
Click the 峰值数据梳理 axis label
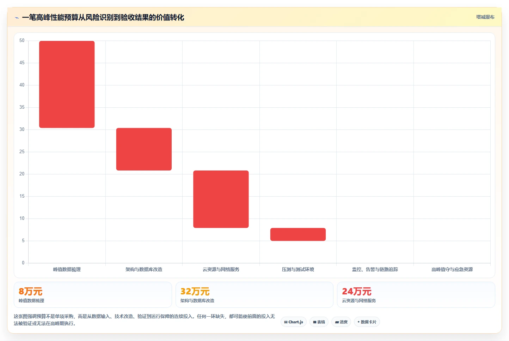[x=67, y=269]
